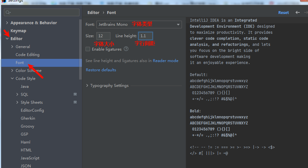The image size is (308, 168).
Task: Click the search magnifier icon in settings
Action: 8,12
